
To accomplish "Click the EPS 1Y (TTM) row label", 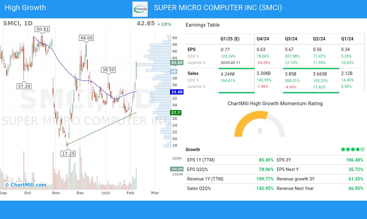I will (x=201, y=160).
